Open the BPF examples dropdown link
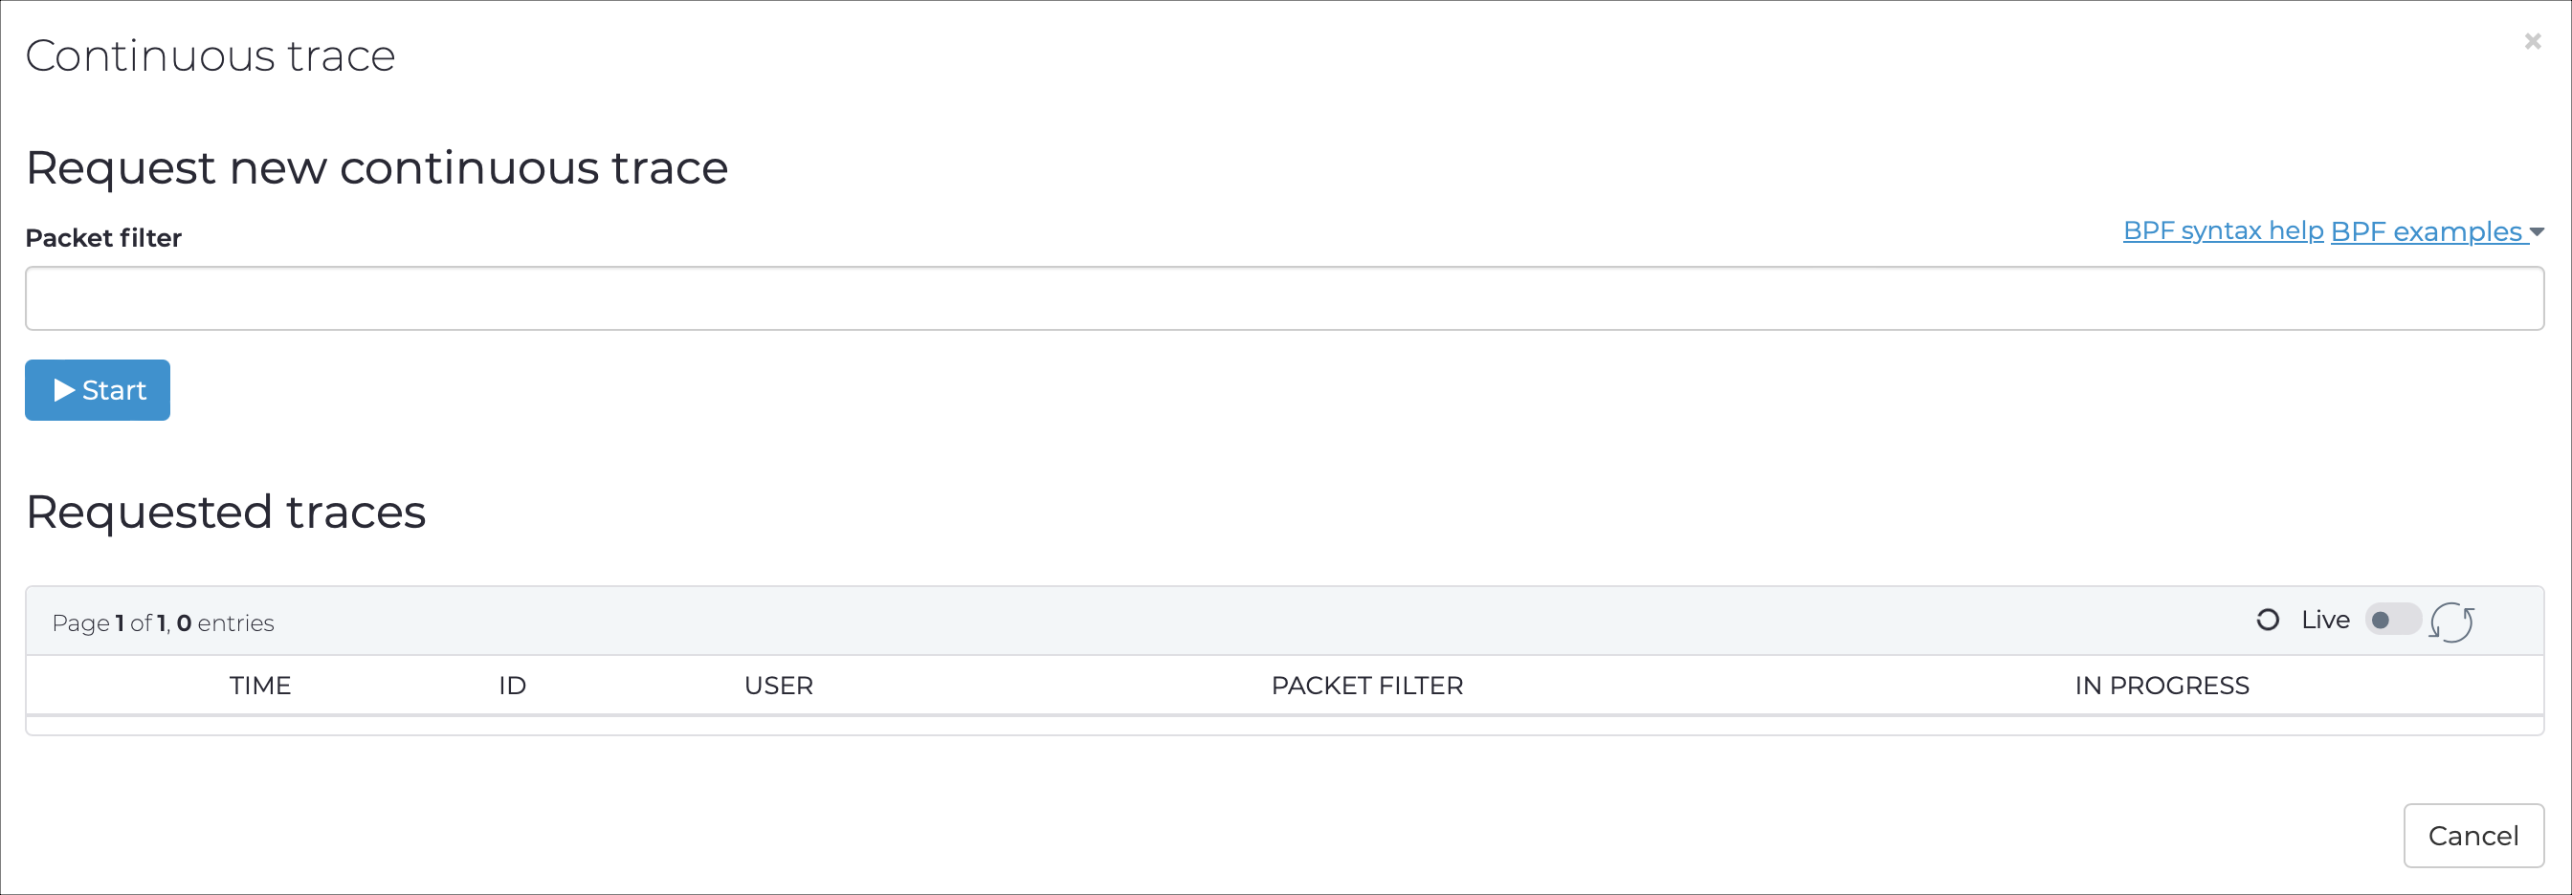2572x895 pixels. [x=2427, y=230]
